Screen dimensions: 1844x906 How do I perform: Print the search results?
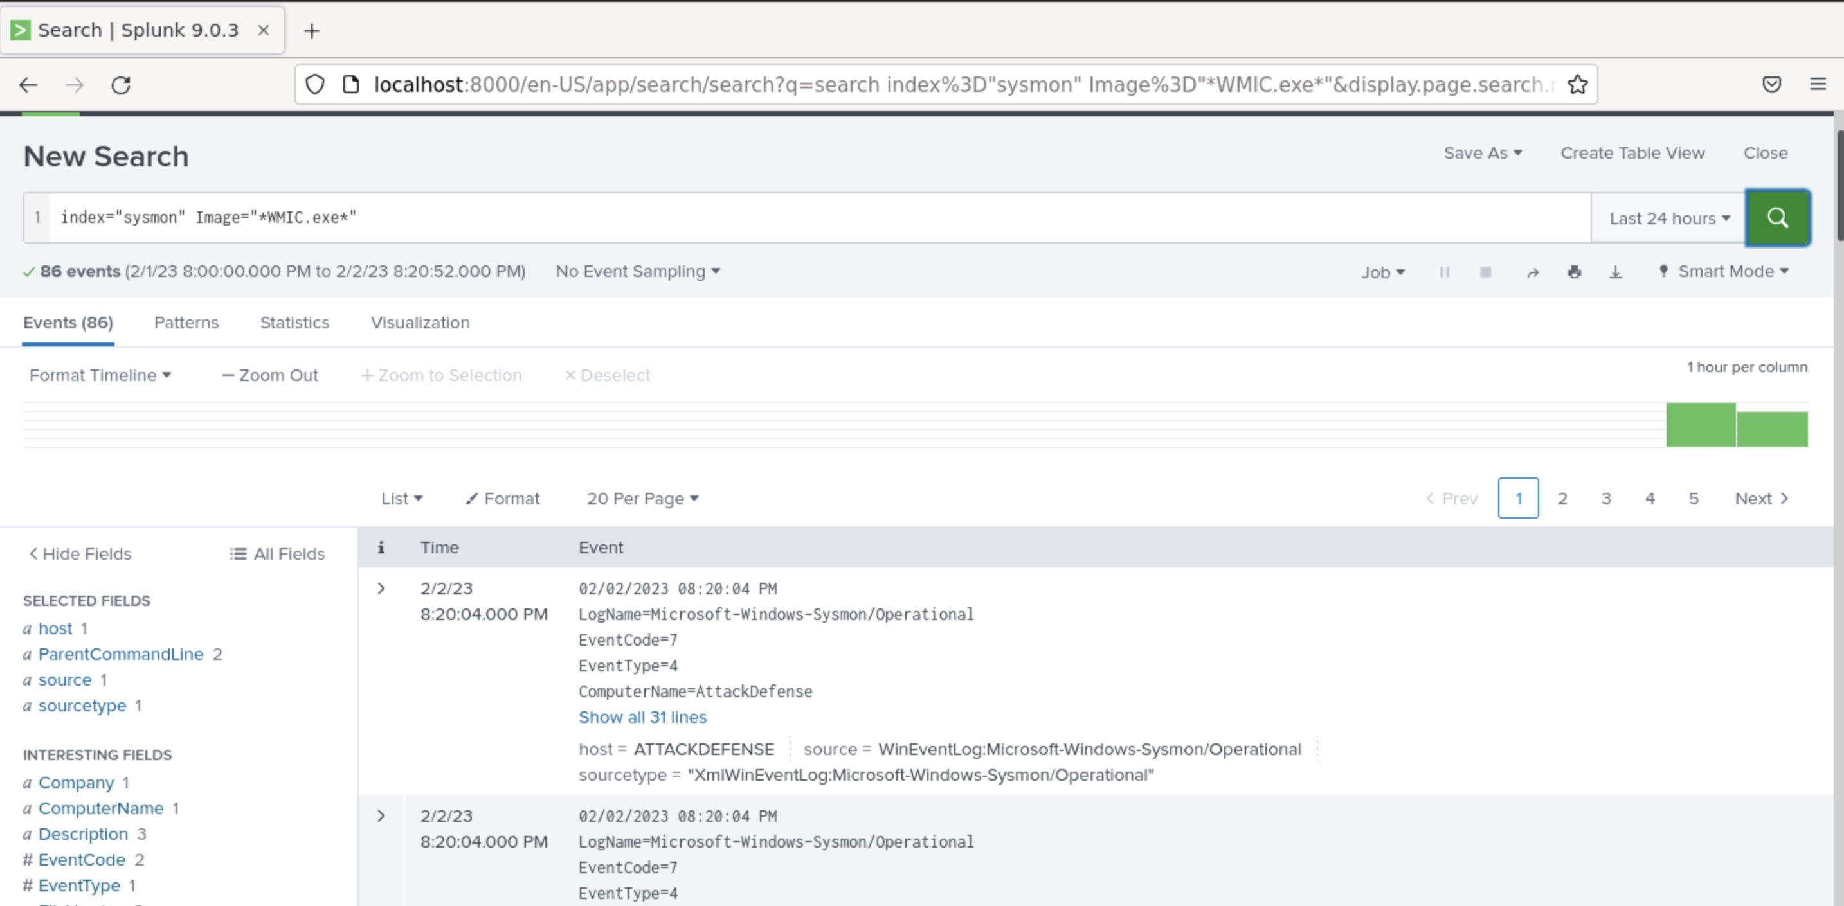[x=1574, y=272]
